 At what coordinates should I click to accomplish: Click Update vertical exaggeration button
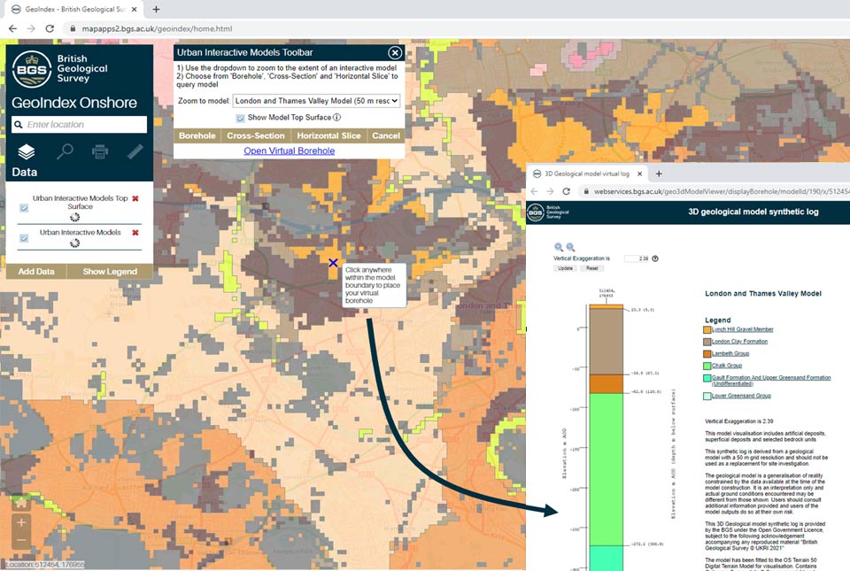[565, 268]
